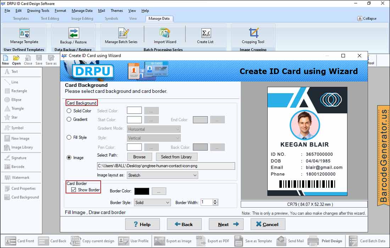Open Card Background in sidebar
The height and width of the screenshot is (248, 390).
pos(22,197)
